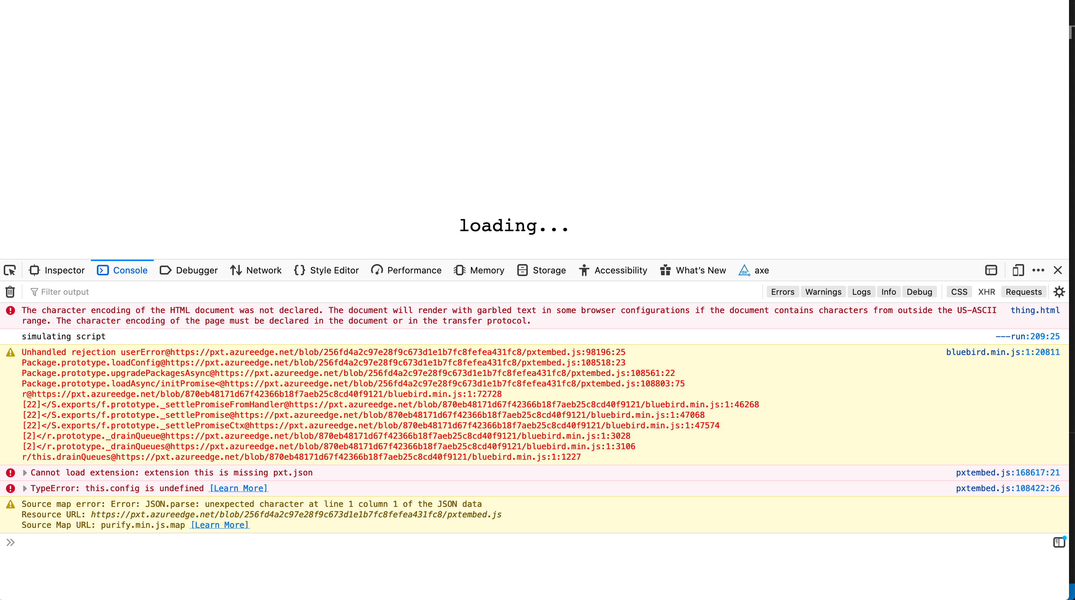The image size is (1075, 600).
Task: Open the axe extension tab
Action: 754,270
